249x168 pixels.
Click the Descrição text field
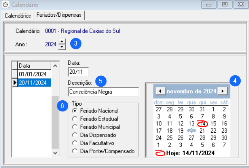tap(103, 92)
